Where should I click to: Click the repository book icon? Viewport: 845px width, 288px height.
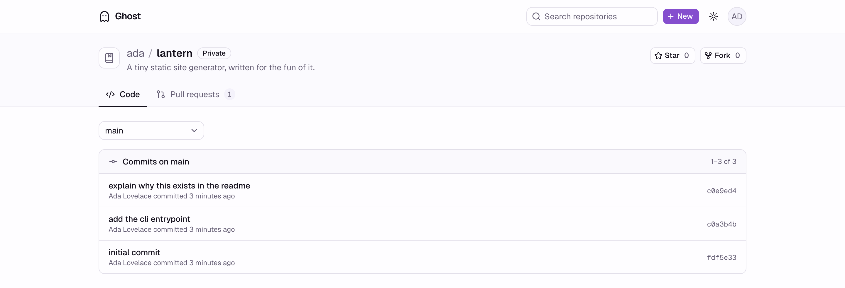click(x=109, y=58)
